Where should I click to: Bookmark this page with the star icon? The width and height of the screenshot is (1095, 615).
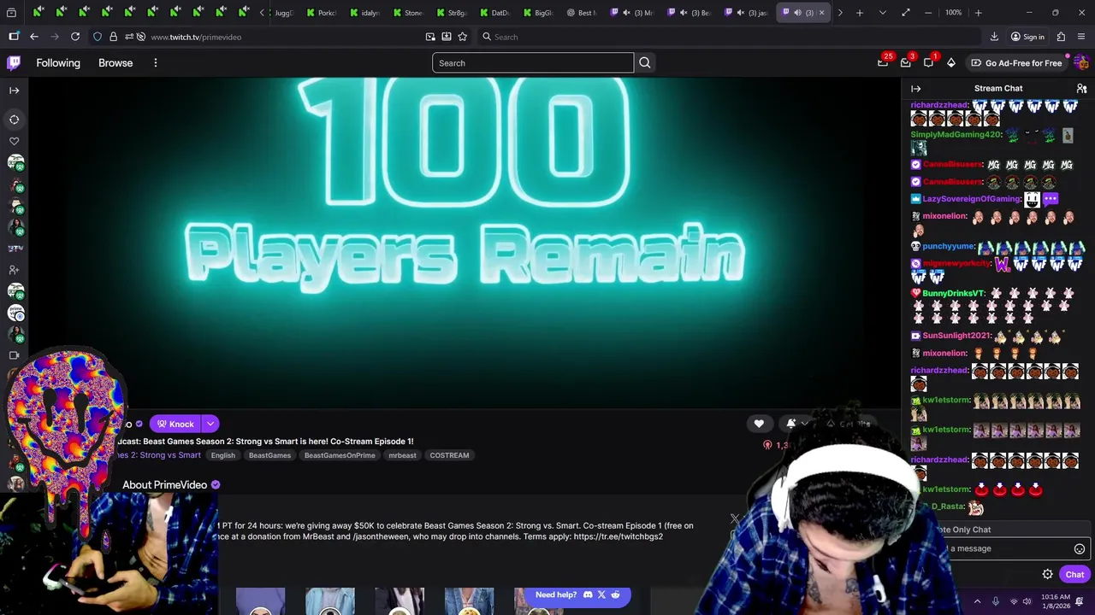point(463,37)
